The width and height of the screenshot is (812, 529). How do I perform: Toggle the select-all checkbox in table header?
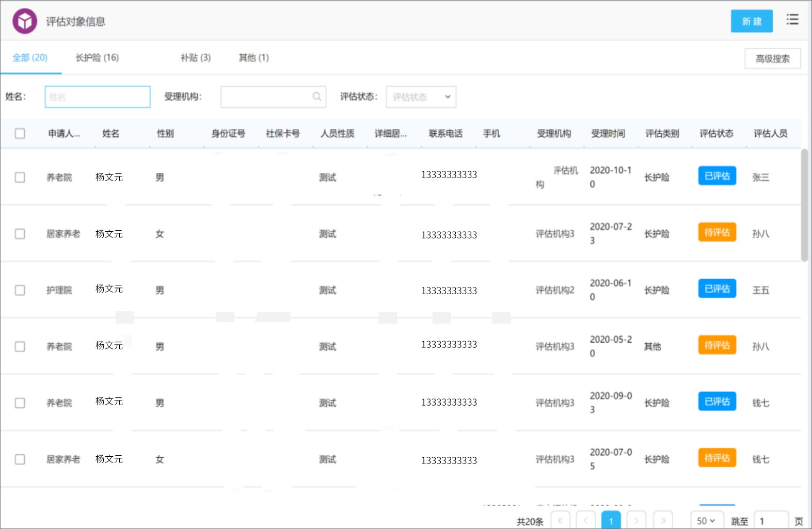(x=20, y=134)
